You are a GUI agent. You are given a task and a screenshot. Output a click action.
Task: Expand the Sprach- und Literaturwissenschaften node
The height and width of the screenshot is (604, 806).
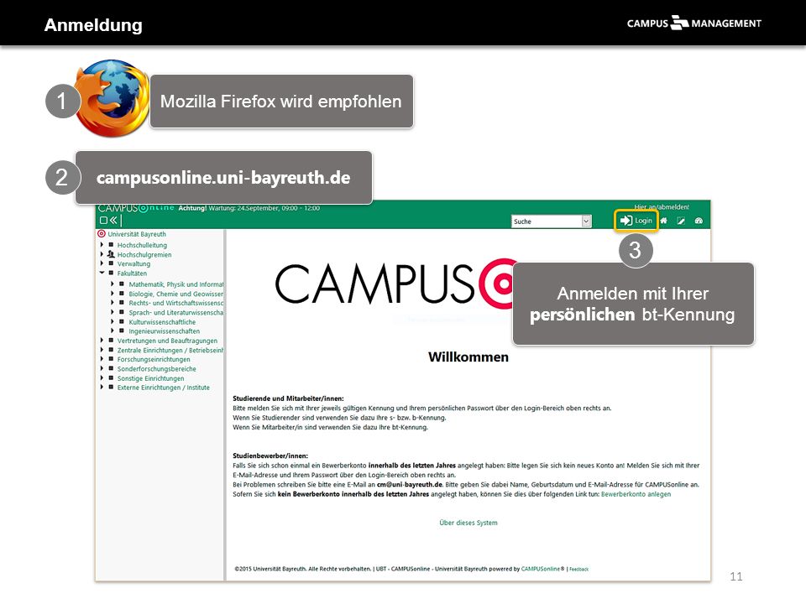click(112, 312)
